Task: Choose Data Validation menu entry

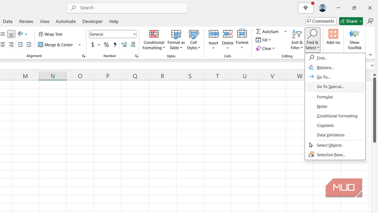Action: [335, 135]
